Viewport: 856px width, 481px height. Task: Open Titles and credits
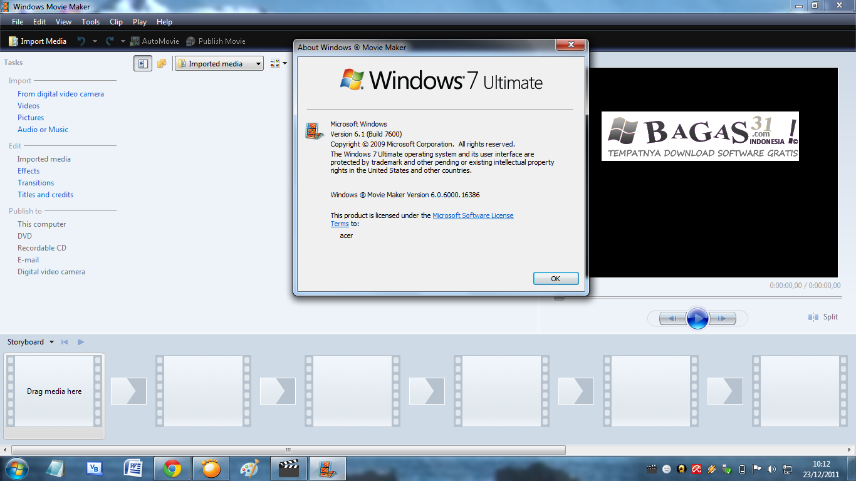[45, 195]
